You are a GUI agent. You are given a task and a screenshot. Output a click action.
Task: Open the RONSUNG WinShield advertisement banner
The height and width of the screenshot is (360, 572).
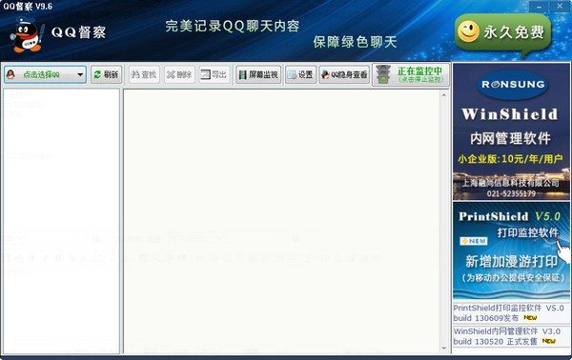tap(511, 131)
